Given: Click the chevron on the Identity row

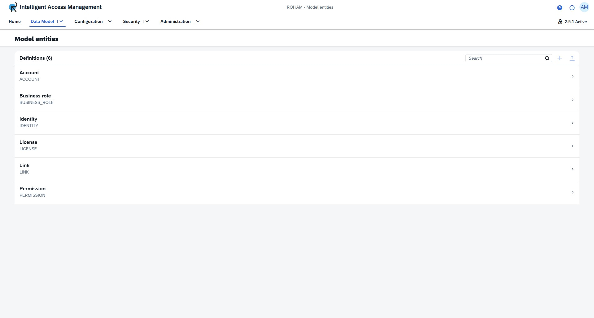Looking at the screenshot, I should [x=572, y=123].
